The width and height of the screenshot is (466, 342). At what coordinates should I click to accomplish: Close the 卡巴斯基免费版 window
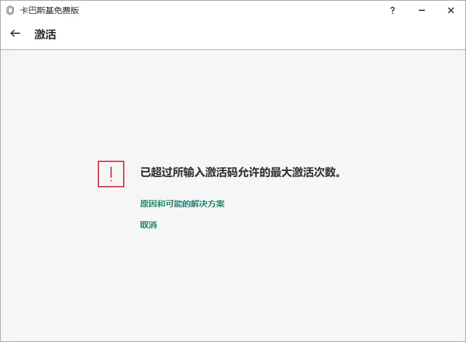[x=451, y=10]
